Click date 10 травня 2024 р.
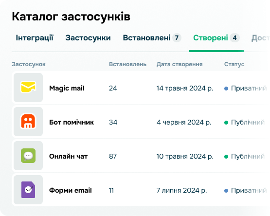 [x=185, y=157]
